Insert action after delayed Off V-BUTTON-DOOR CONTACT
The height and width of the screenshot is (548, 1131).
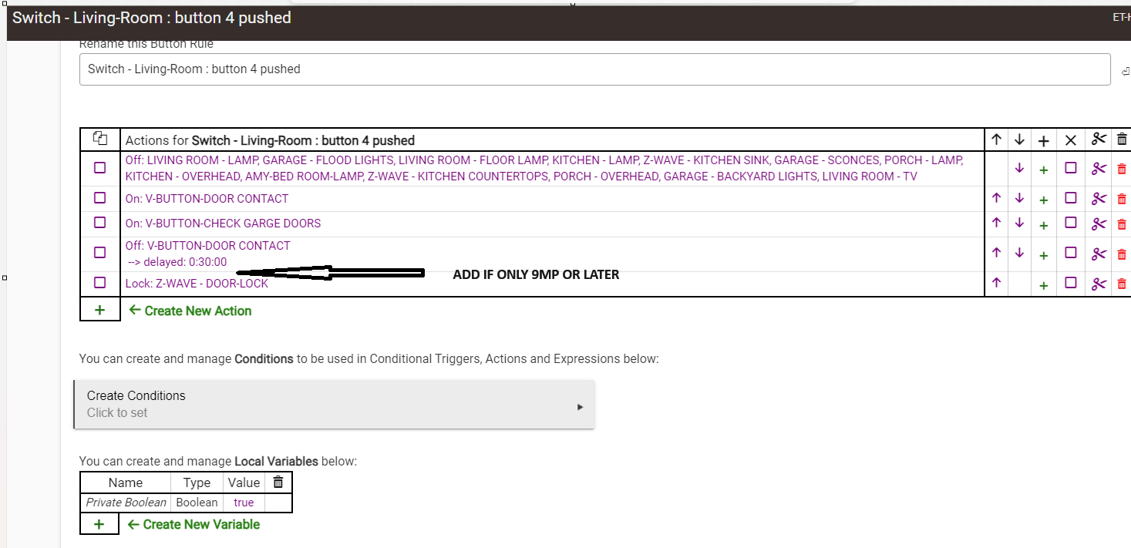[1044, 254]
